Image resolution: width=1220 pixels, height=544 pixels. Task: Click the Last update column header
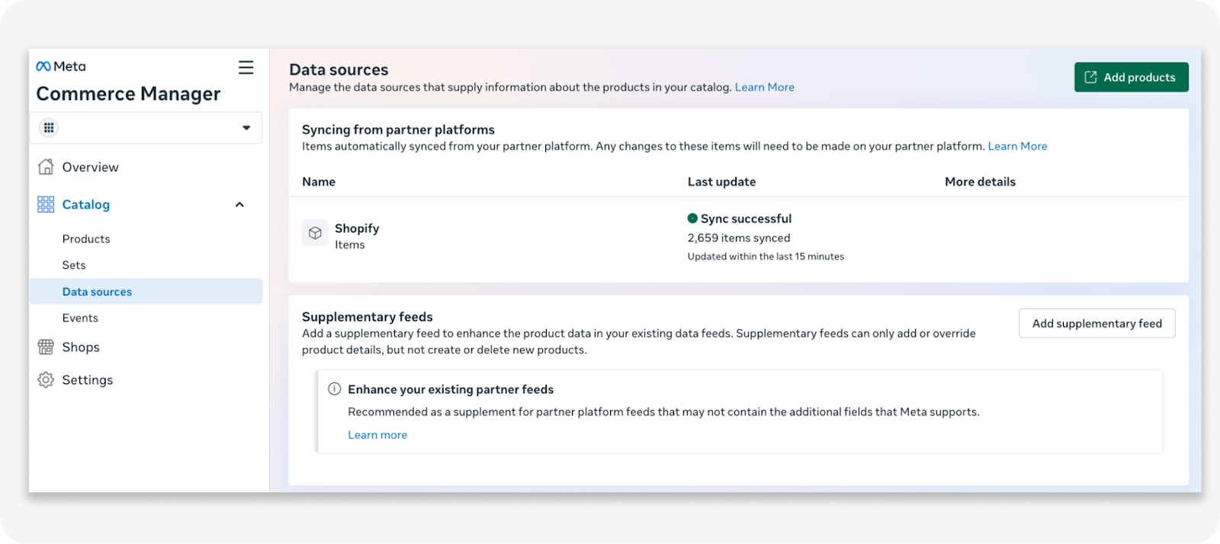[x=721, y=181]
